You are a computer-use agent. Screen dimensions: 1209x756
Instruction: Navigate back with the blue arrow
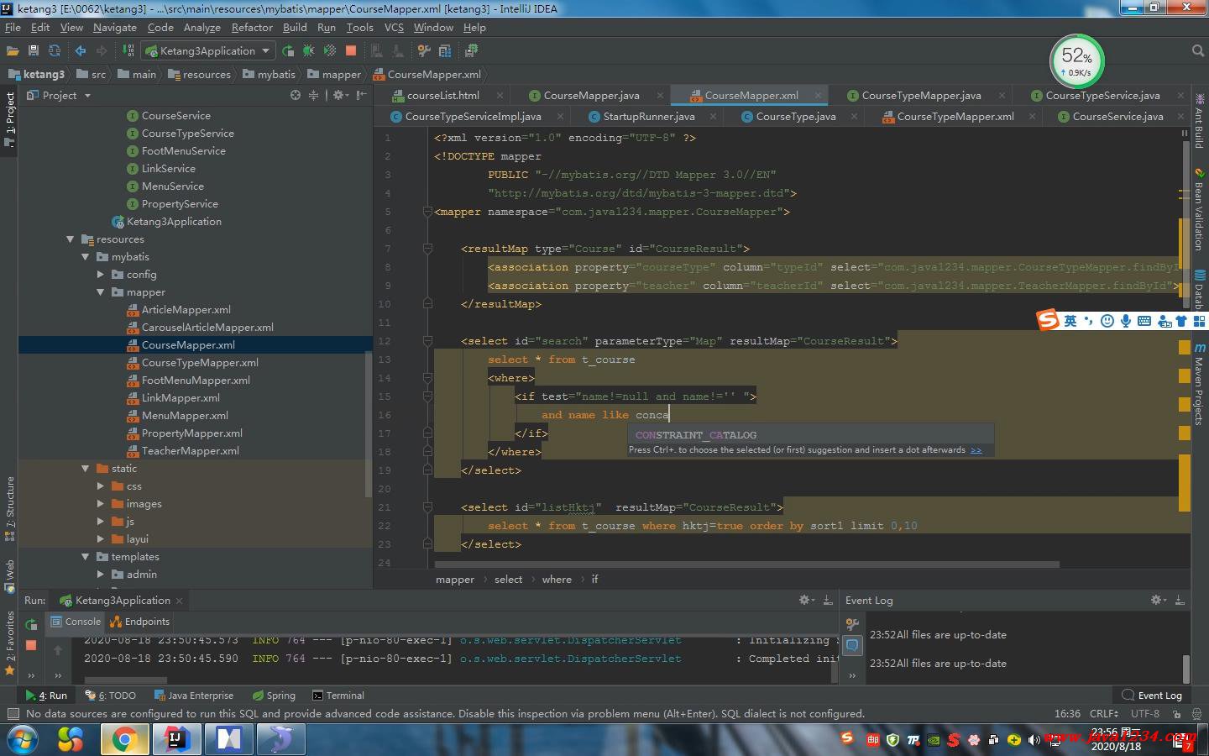click(81, 50)
